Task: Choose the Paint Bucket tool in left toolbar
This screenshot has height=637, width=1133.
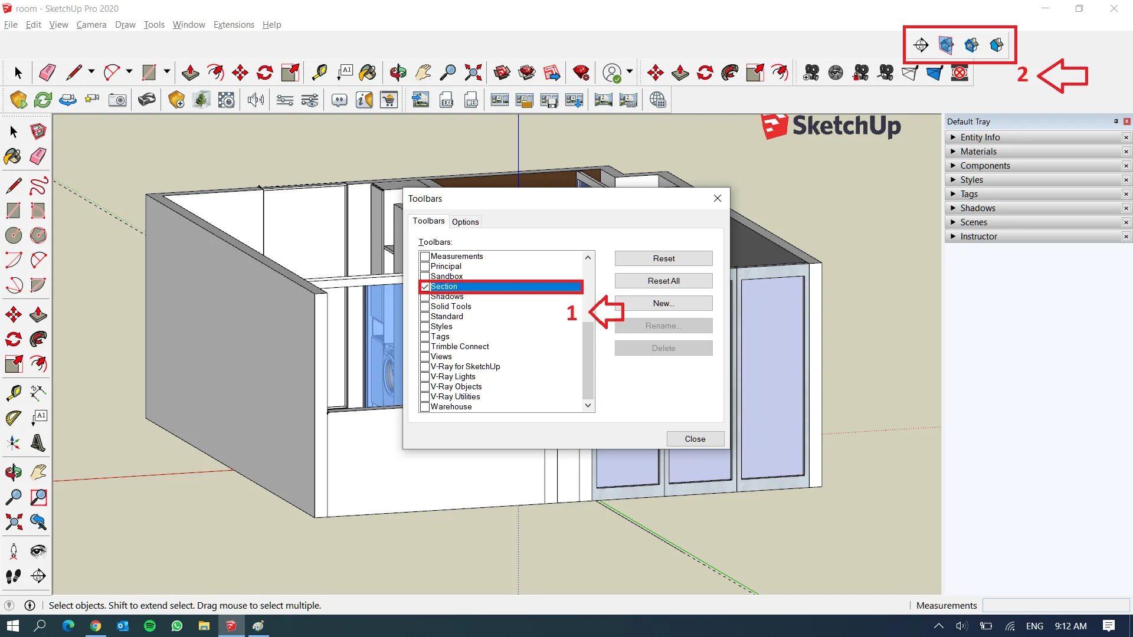Action: [12, 156]
